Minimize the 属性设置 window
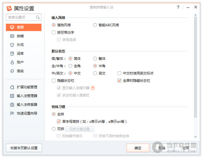This screenshot has width=203, height=158. coord(188,7)
